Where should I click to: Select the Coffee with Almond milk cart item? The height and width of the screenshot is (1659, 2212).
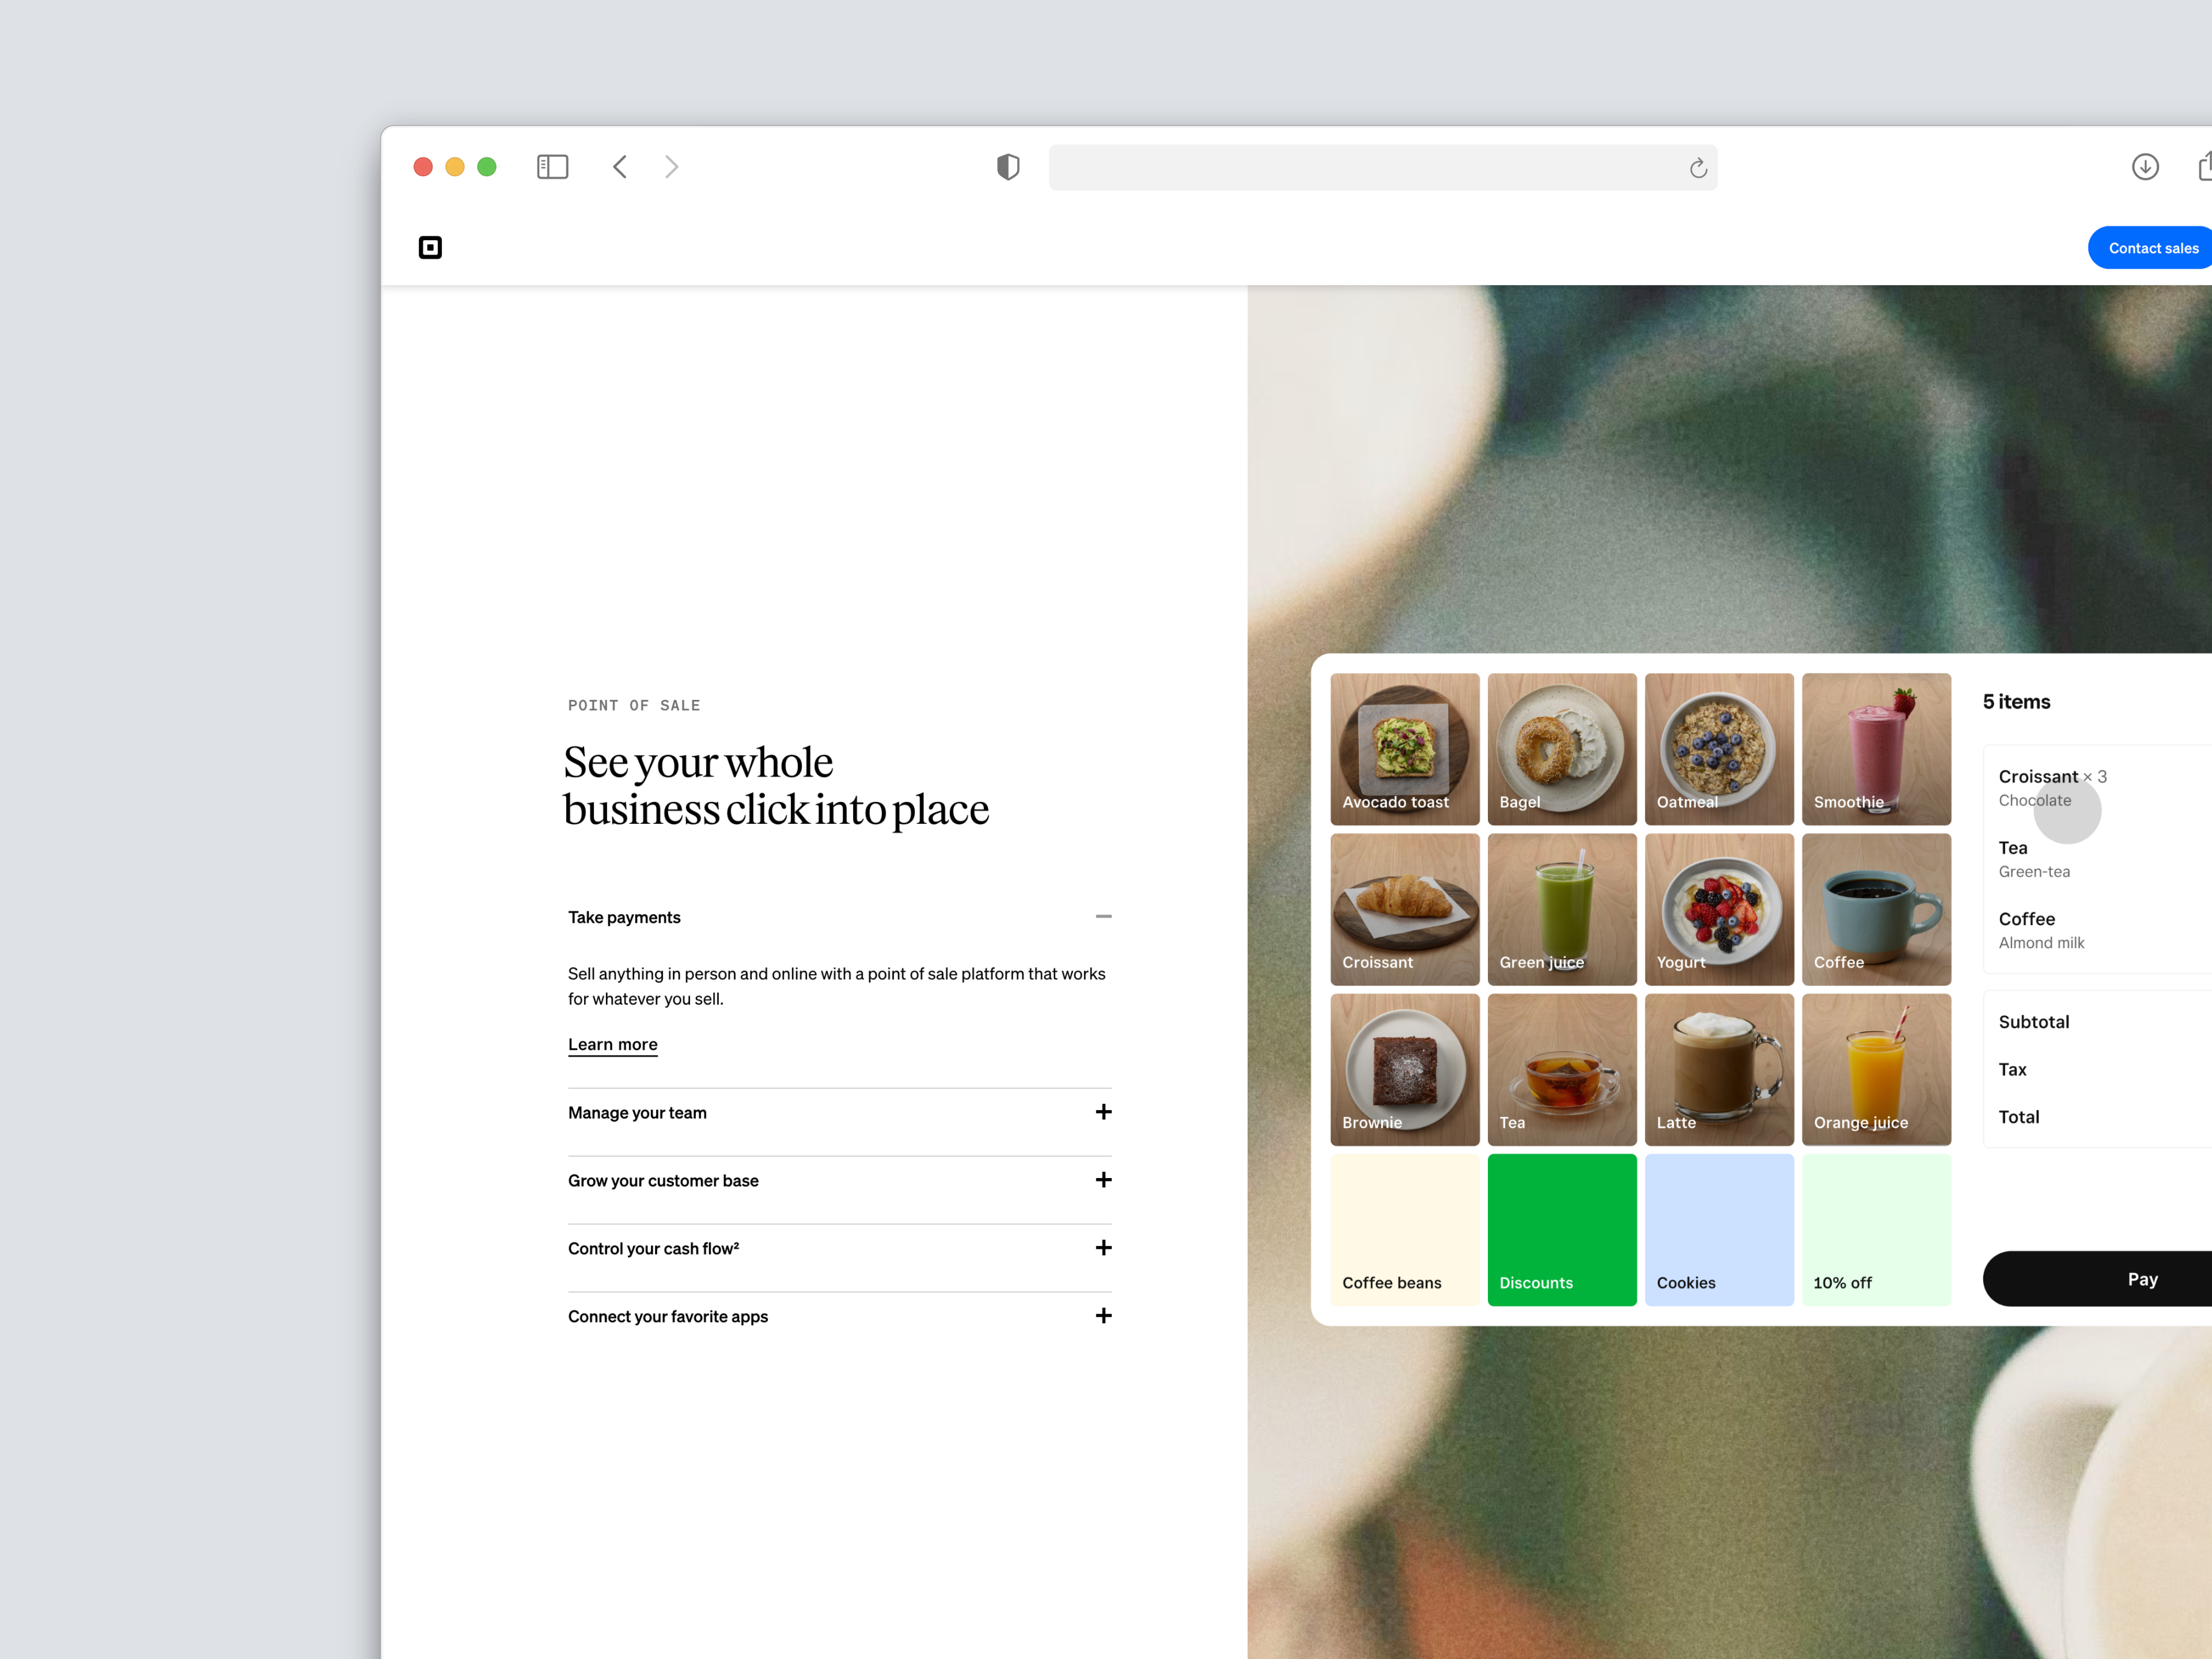tap(2040, 929)
